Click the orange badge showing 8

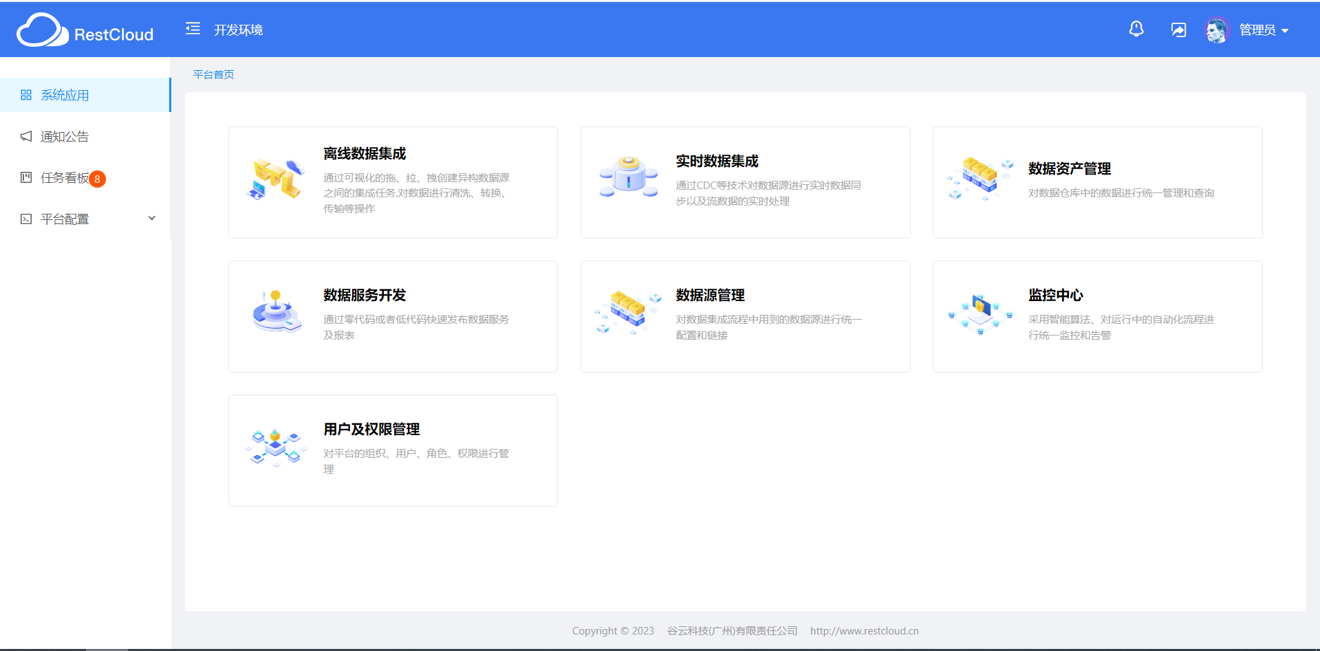[97, 179]
